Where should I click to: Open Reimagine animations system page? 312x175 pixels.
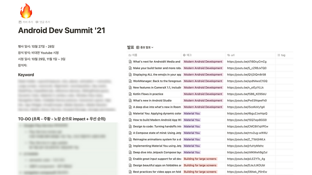tap(157, 140)
